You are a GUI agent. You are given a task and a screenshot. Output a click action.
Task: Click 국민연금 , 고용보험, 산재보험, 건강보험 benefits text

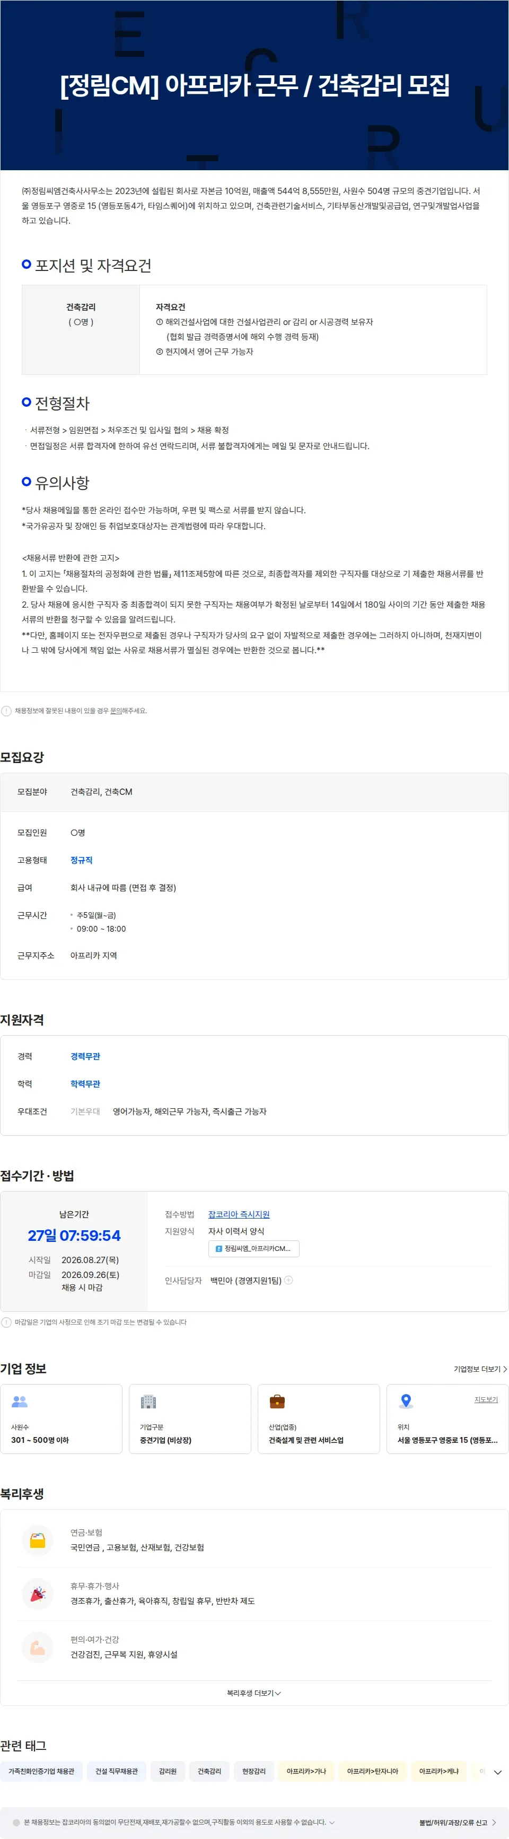coord(137,1548)
